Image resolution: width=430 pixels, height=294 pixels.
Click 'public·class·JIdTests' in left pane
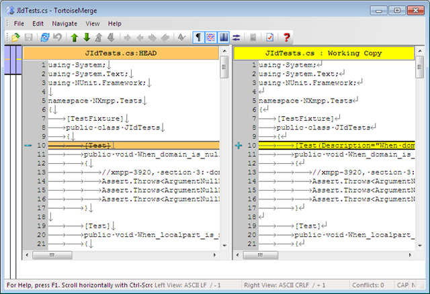(113, 128)
